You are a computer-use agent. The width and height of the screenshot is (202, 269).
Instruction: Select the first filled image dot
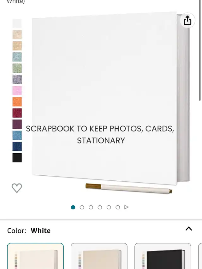[x=73, y=207]
